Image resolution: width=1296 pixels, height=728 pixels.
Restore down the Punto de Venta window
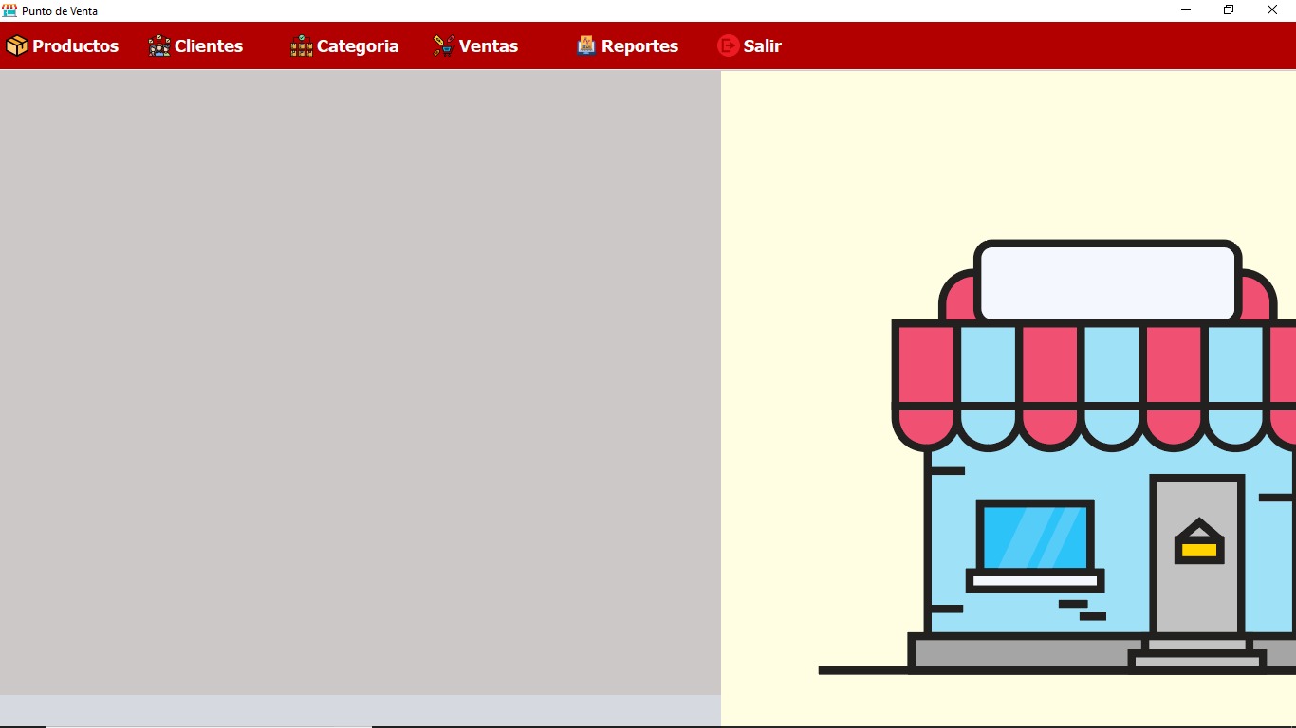click(x=1229, y=10)
